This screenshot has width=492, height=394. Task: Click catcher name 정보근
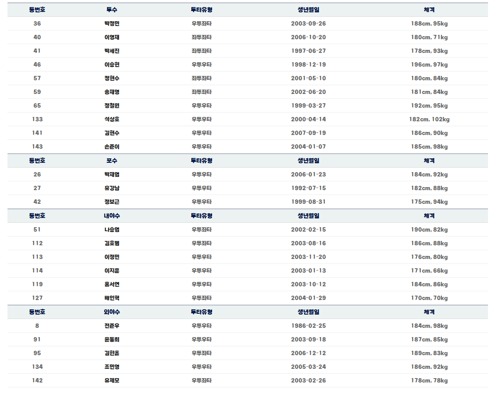(x=112, y=202)
